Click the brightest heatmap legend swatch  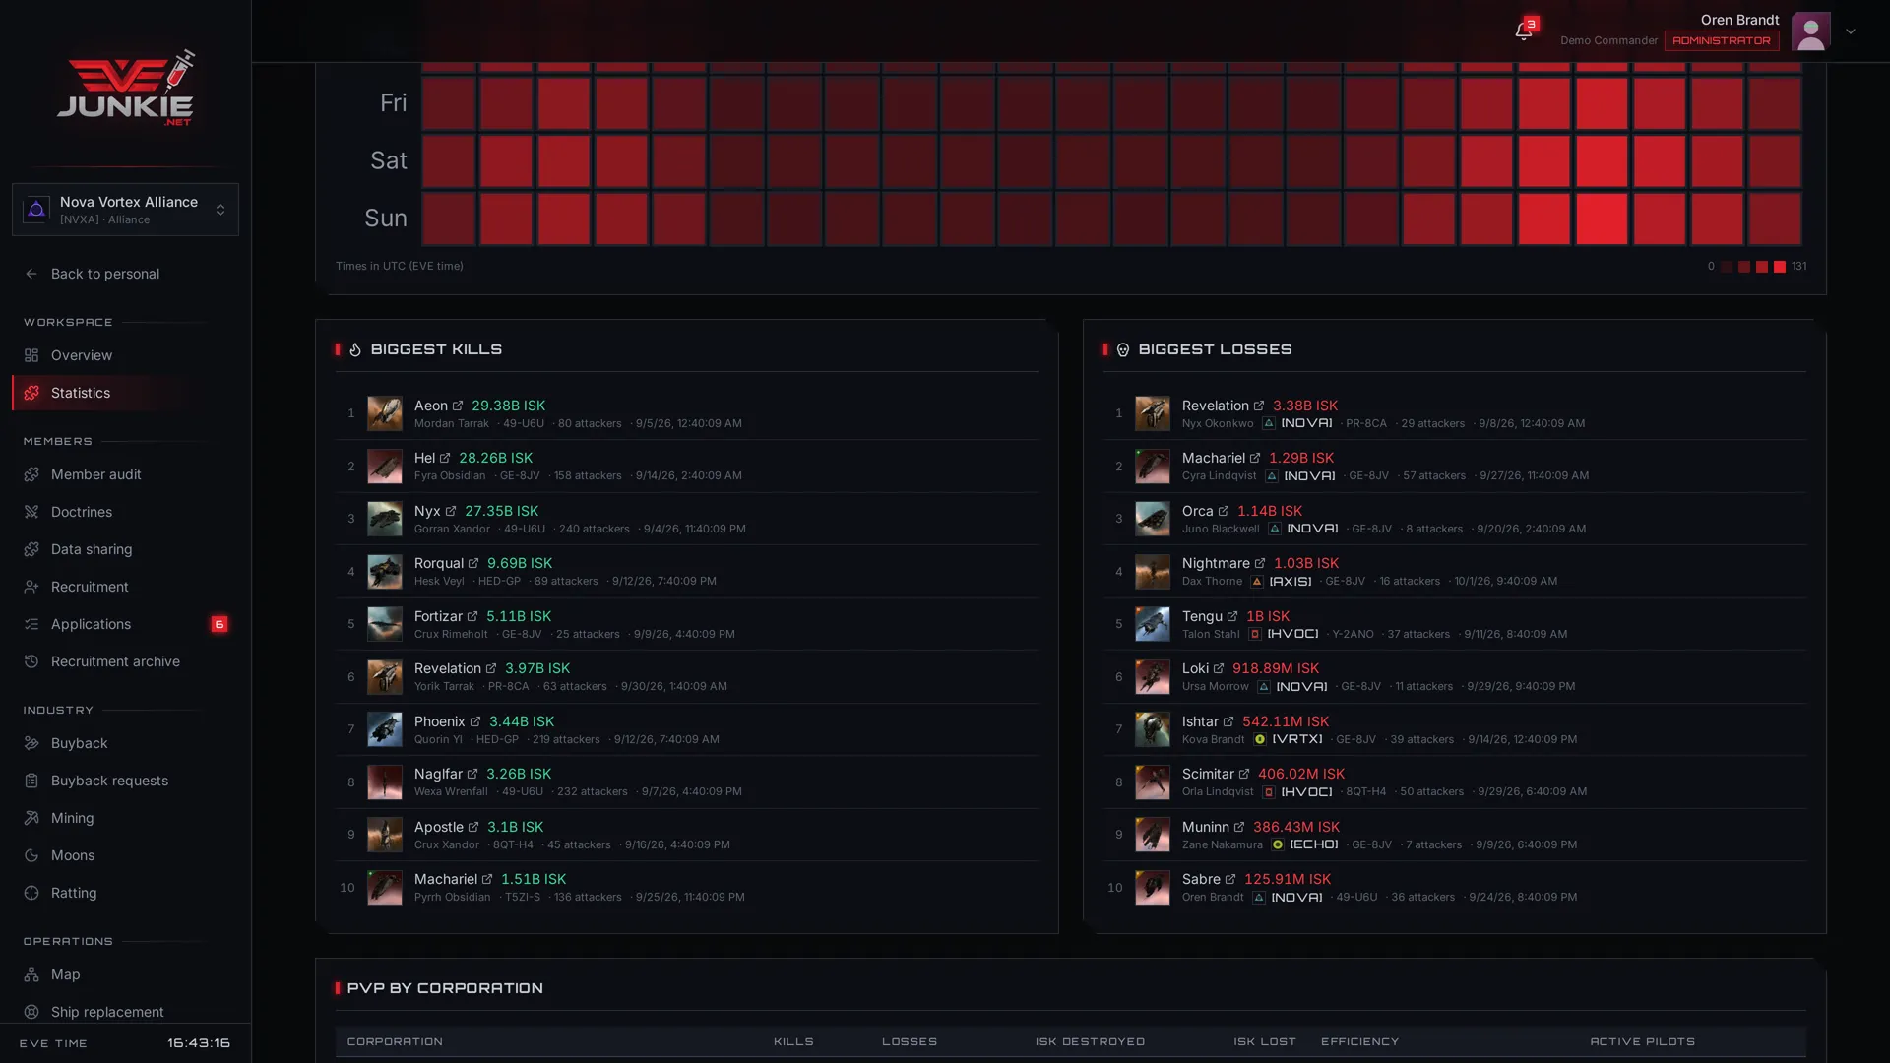(1780, 267)
